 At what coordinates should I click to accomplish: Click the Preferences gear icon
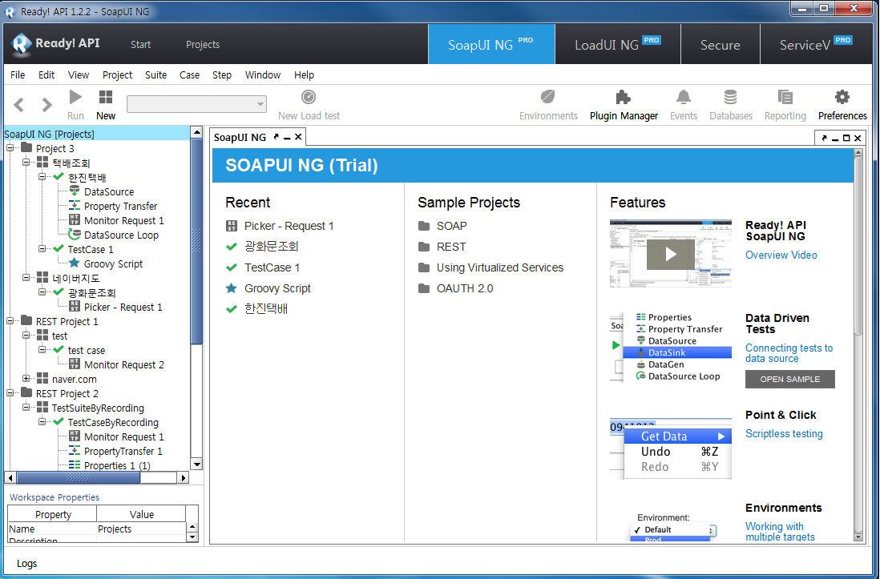(842, 98)
